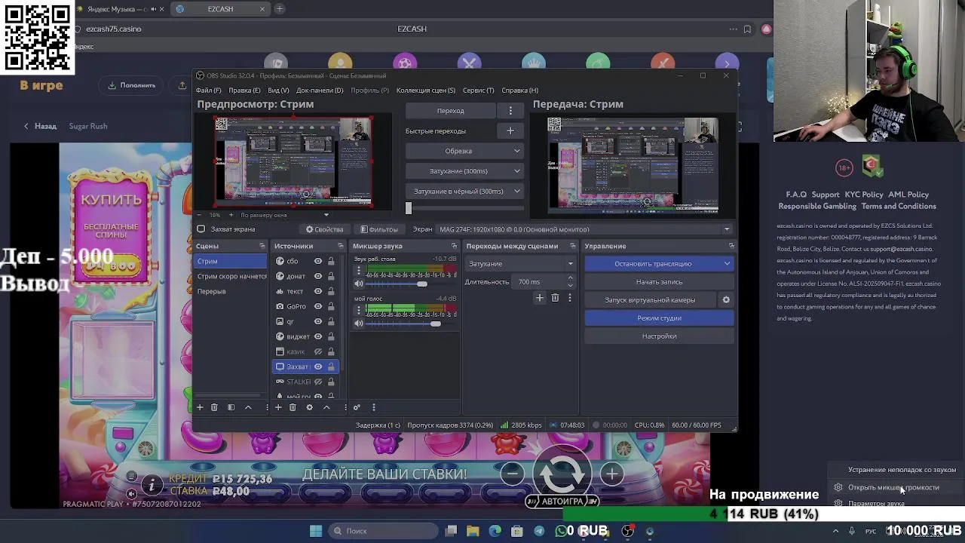Screen dimensions: 965x543
Task: Increase Длительность value with up arrow
Action: click(x=570, y=278)
